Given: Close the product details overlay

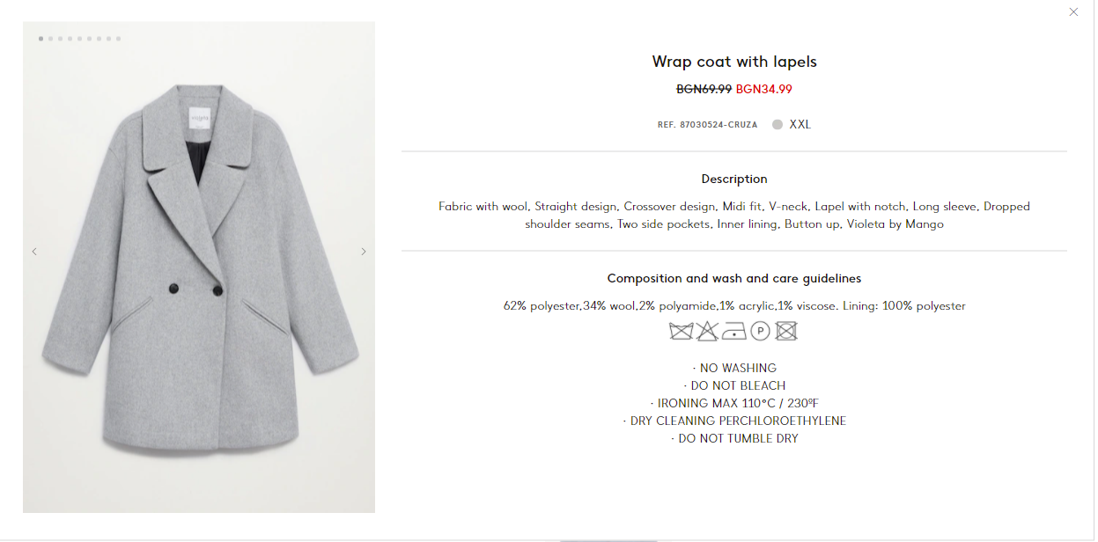Looking at the screenshot, I should tap(1073, 12).
